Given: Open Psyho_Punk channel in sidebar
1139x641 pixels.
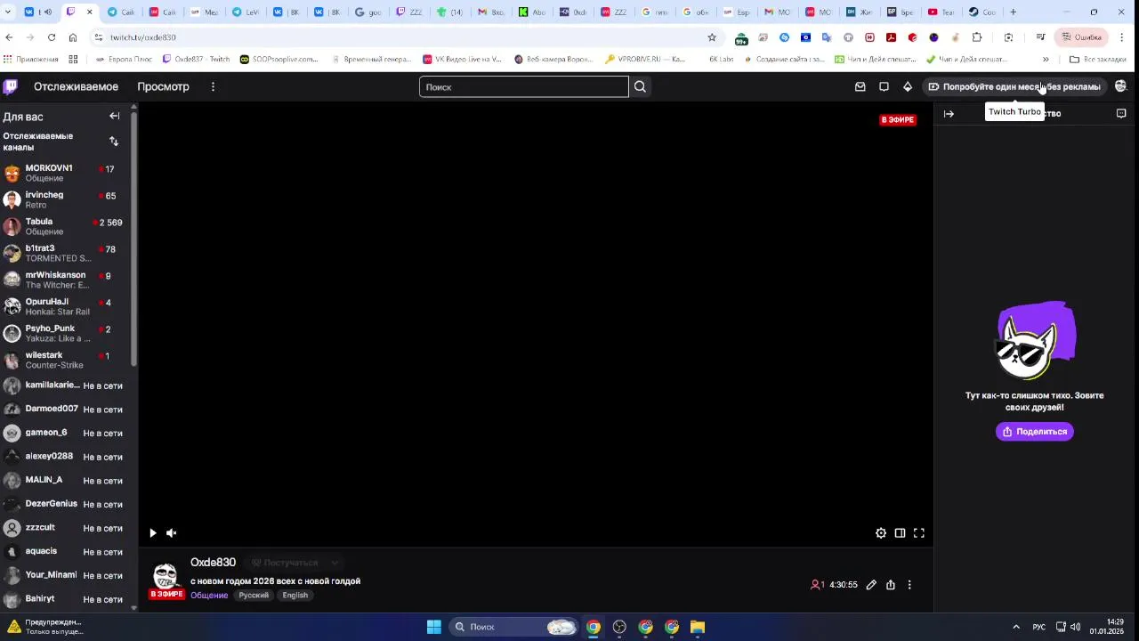Looking at the screenshot, I should (64, 333).
